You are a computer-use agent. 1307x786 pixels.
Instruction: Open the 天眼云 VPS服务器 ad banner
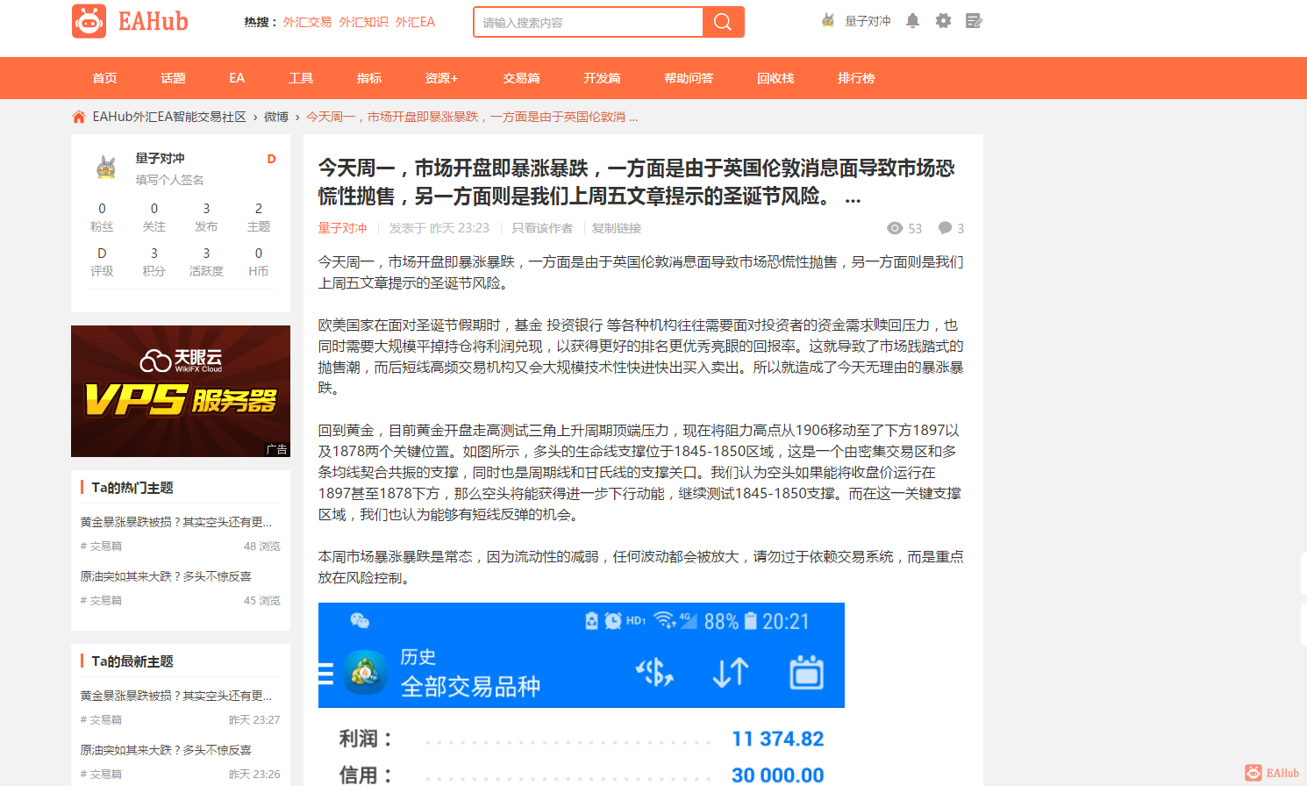tap(181, 391)
